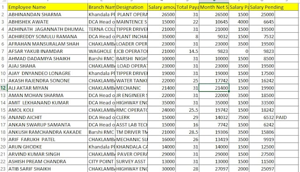Select entire row via row header 7

pyautogui.click(x=3, y=51)
